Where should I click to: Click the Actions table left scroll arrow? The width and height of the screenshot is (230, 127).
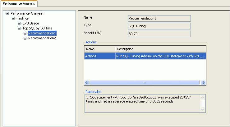point(86,83)
